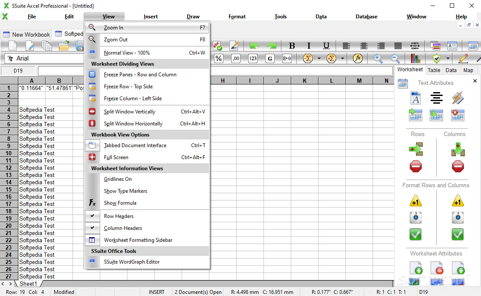Open the Insert menu
This screenshot has width=481, height=296.
(x=151, y=17)
